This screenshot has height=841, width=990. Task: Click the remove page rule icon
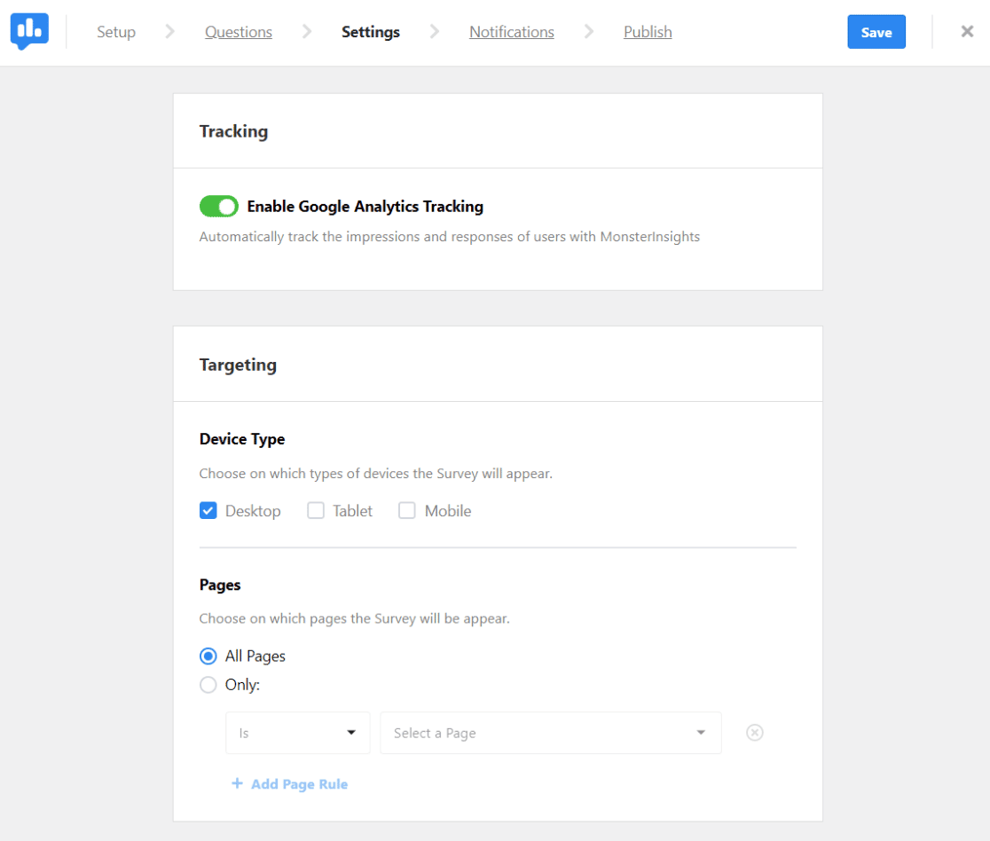click(x=755, y=733)
